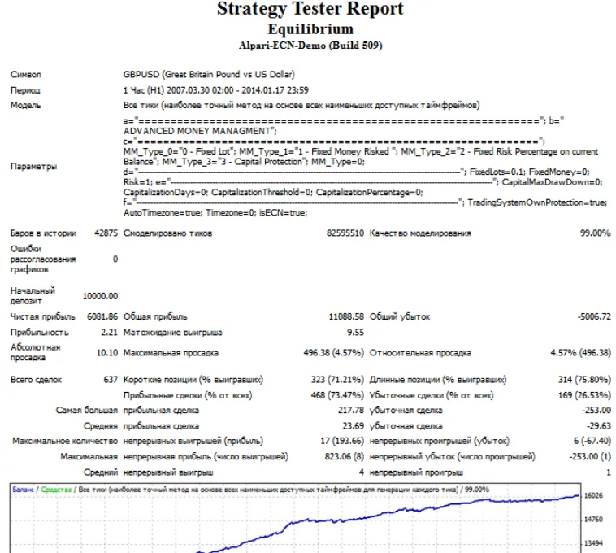Click the 99.00% modelling quality value
This screenshot has width=616, height=553.
595,233
